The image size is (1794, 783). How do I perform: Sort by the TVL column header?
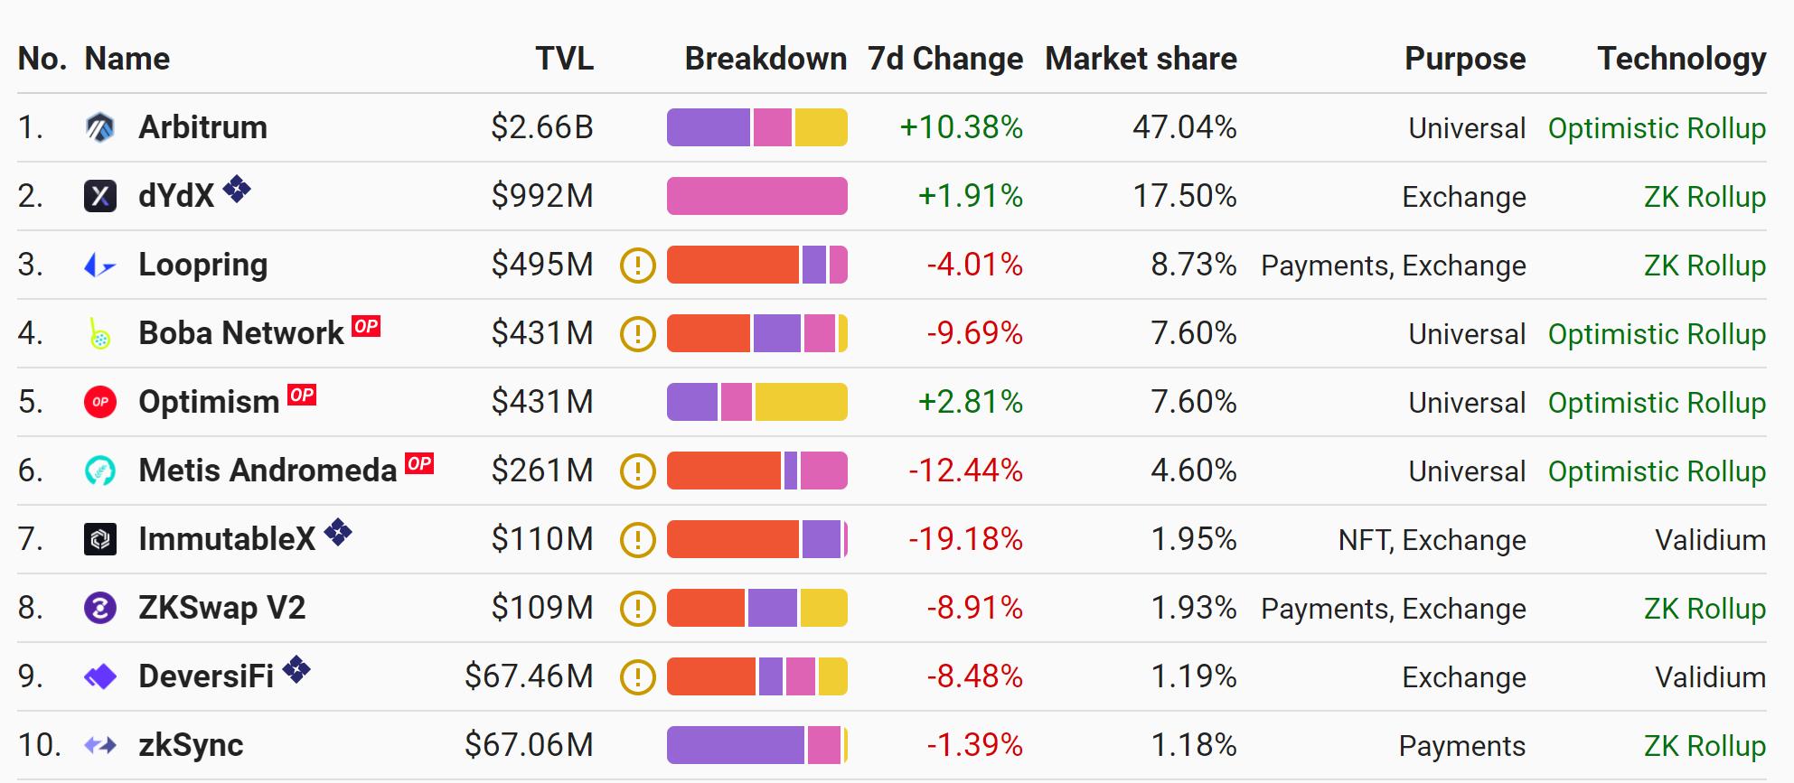pos(564,59)
